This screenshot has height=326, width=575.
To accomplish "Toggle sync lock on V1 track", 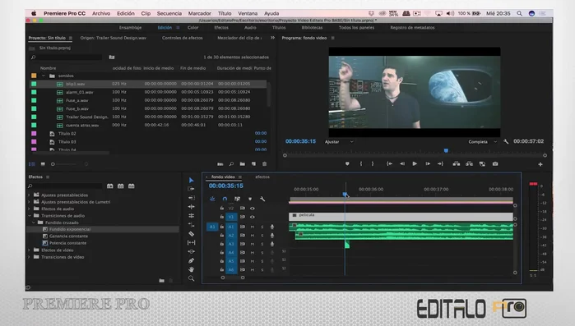I will coord(243,217).
